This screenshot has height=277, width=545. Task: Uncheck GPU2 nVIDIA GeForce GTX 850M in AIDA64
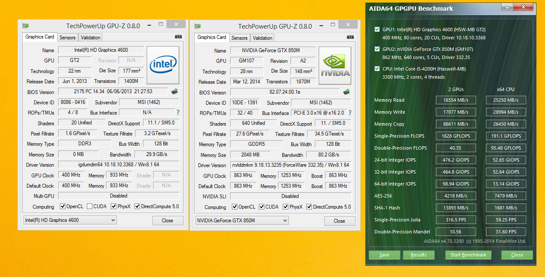click(377, 49)
